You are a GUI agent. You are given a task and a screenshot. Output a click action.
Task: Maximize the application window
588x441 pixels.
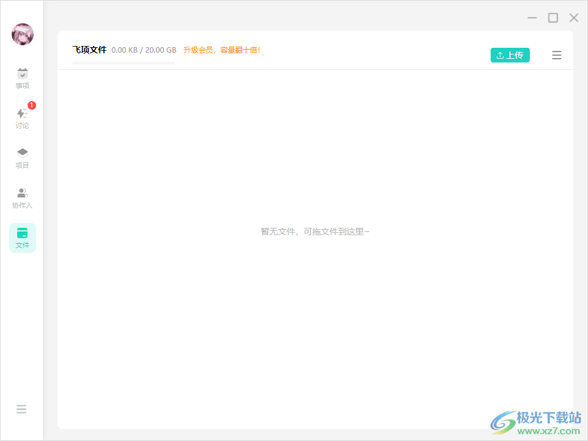click(x=552, y=18)
